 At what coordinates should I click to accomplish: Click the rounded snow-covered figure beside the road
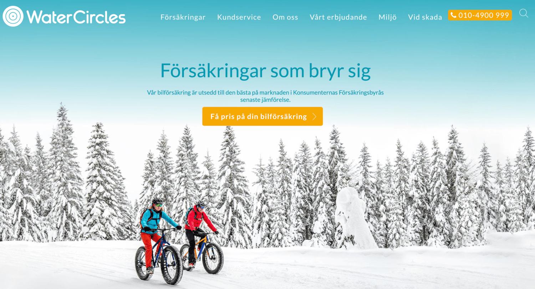(353, 217)
